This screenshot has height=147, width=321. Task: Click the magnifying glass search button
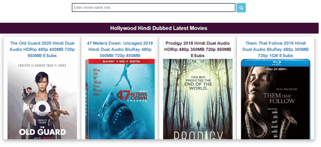pos(241,8)
